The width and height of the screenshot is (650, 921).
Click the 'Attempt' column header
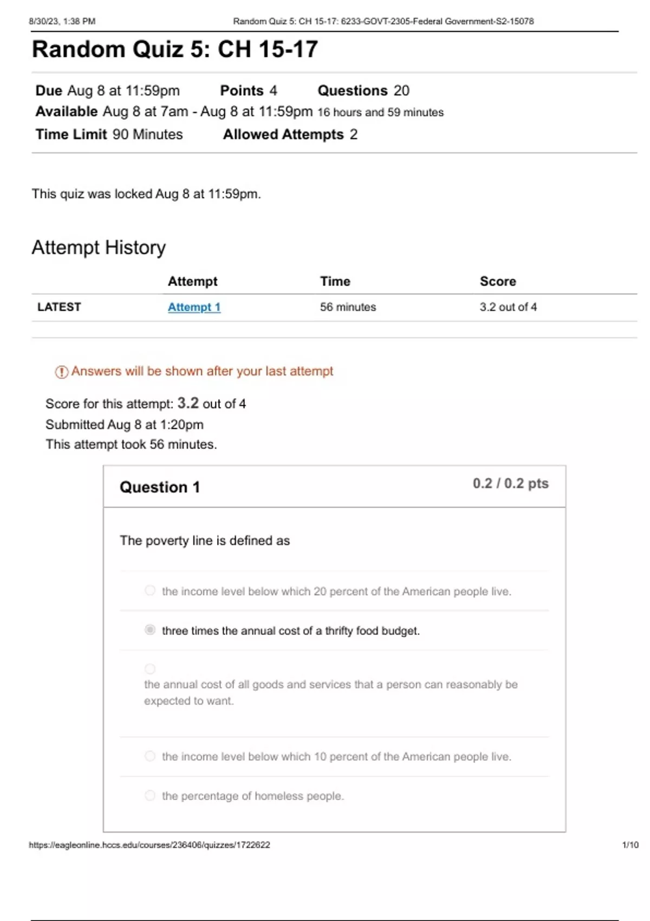[192, 281]
